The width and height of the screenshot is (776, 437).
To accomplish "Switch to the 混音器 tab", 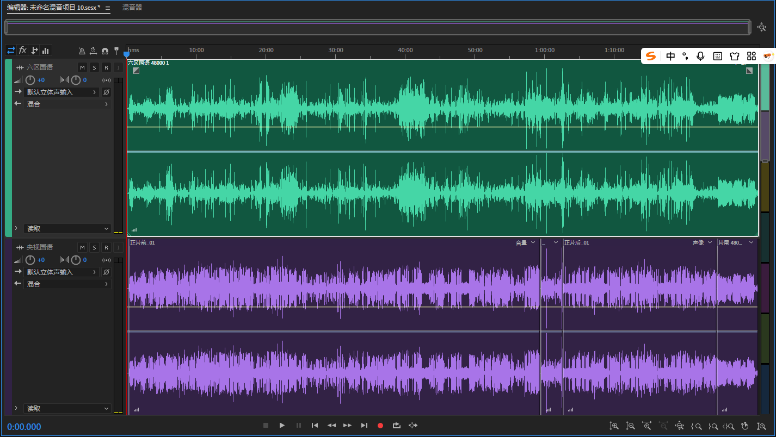I will [132, 8].
